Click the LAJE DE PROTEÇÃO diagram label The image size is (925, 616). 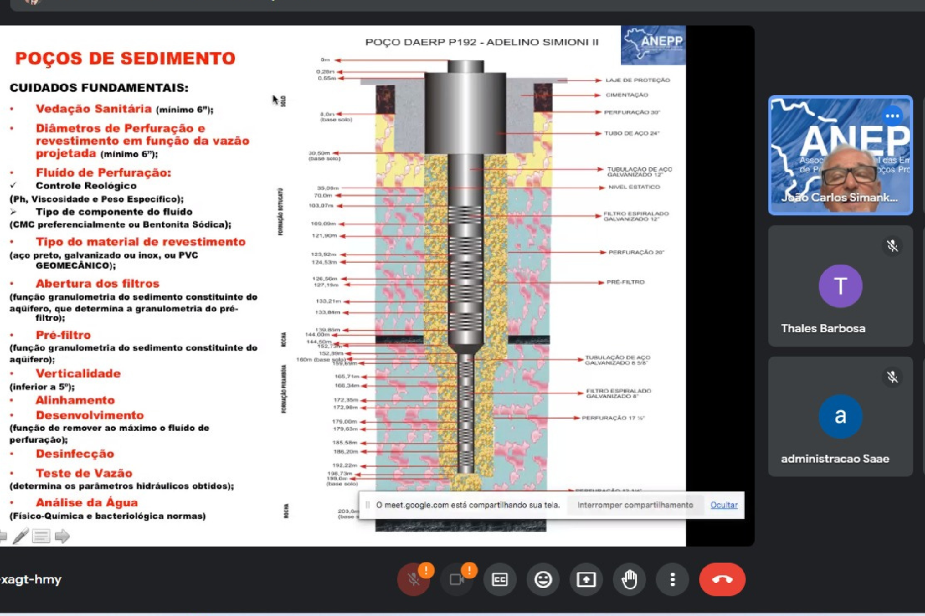pyautogui.click(x=638, y=80)
